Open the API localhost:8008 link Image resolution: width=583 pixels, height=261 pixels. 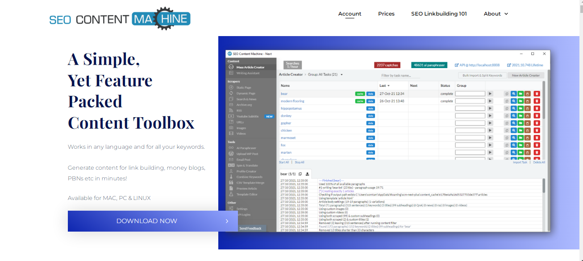pos(477,65)
